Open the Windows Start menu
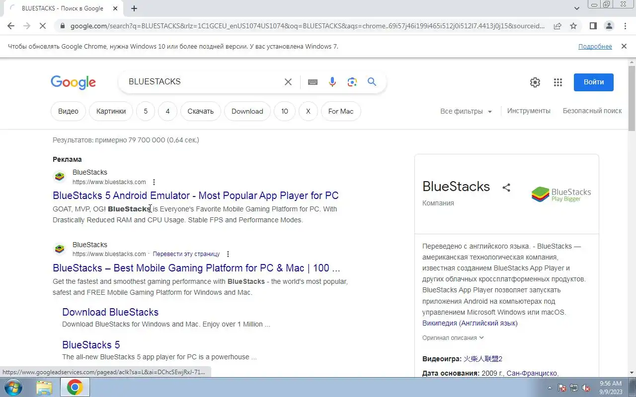The image size is (636, 397). pos(13,387)
